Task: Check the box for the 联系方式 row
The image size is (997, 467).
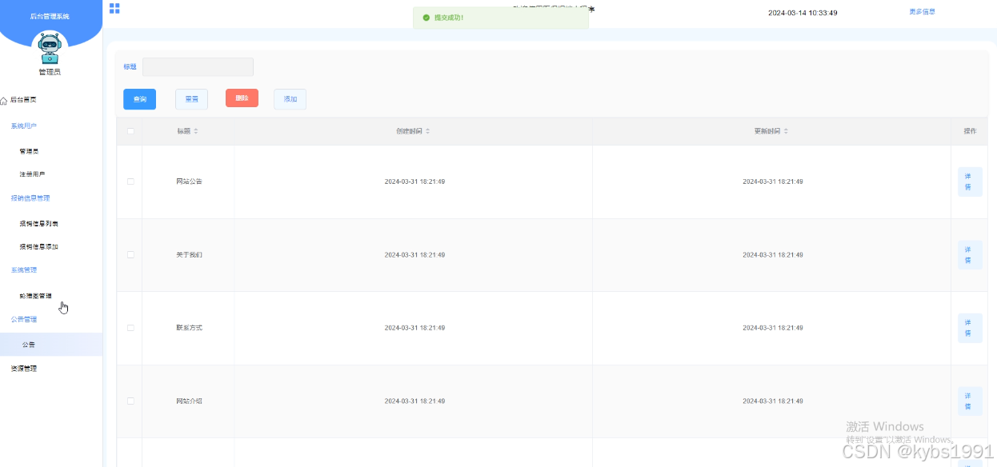Action: [130, 328]
